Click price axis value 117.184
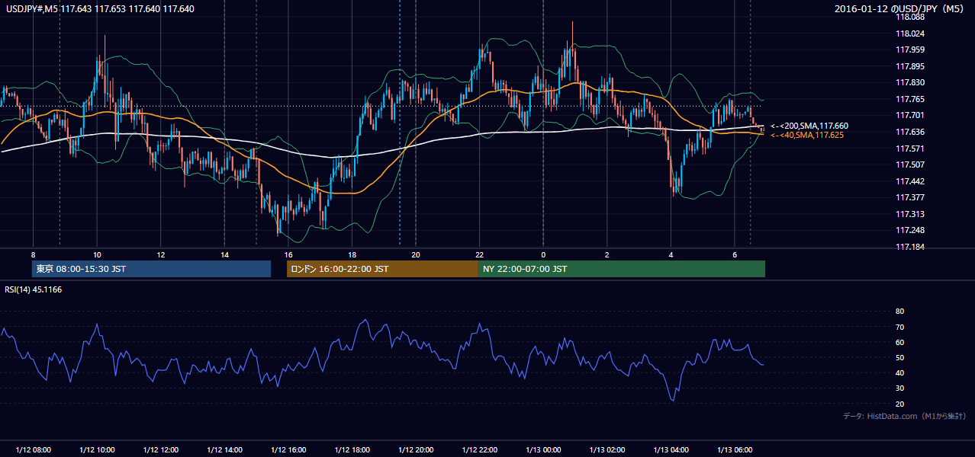 pos(909,247)
